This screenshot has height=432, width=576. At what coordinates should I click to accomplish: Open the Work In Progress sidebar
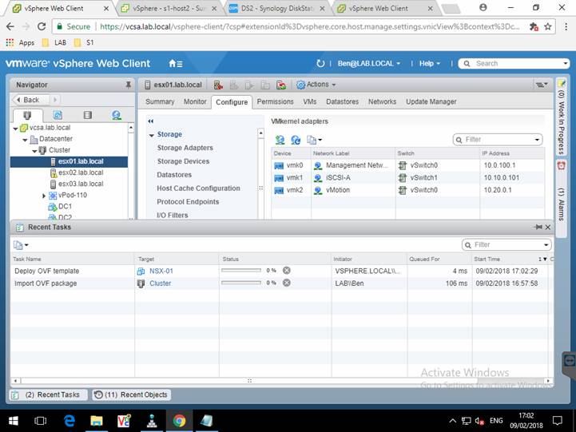(x=561, y=117)
